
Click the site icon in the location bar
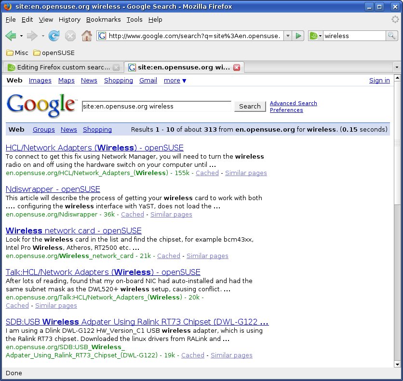[101, 36]
